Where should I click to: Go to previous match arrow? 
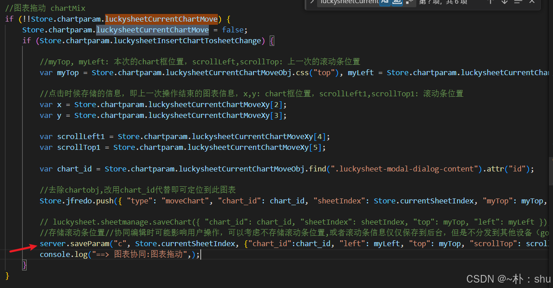(491, 2)
